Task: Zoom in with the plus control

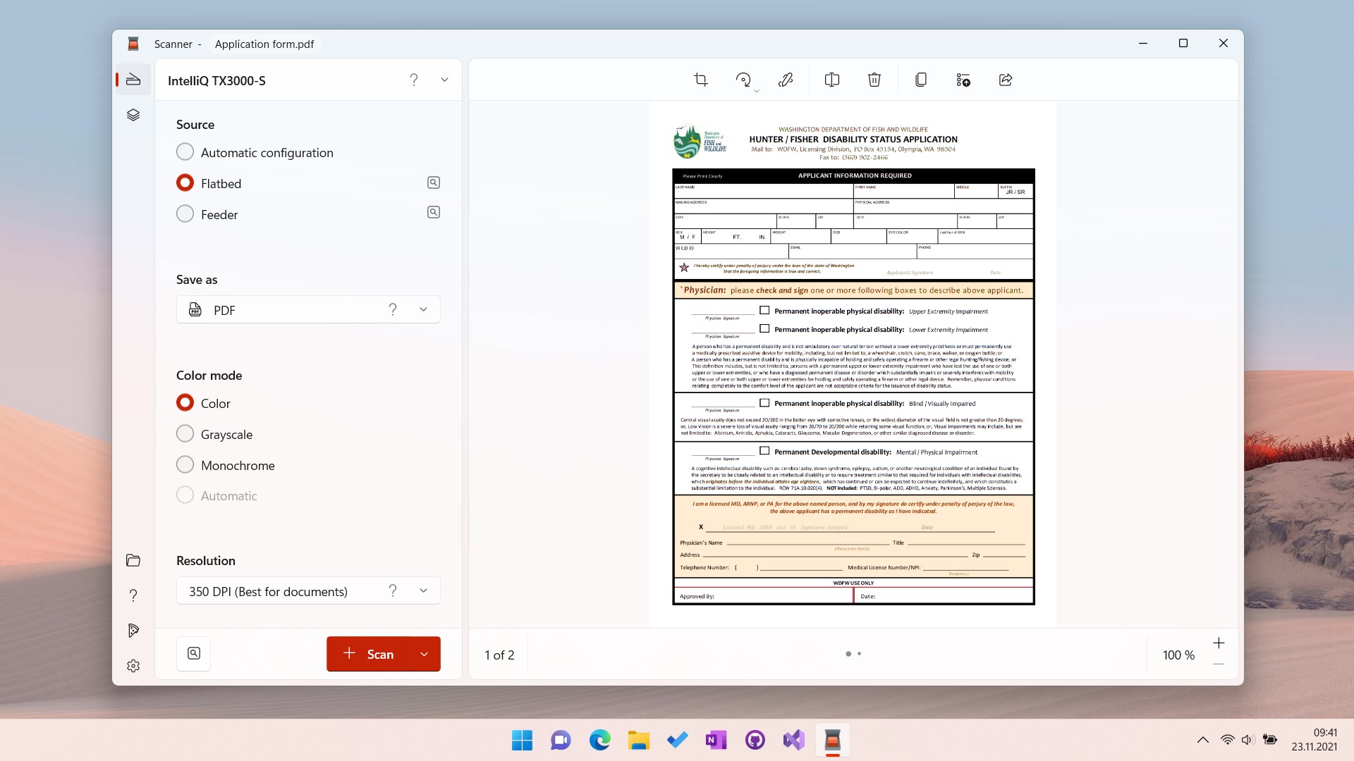Action: click(x=1219, y=643)
